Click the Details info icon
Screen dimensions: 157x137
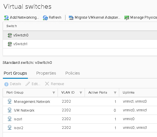point(6,84)
